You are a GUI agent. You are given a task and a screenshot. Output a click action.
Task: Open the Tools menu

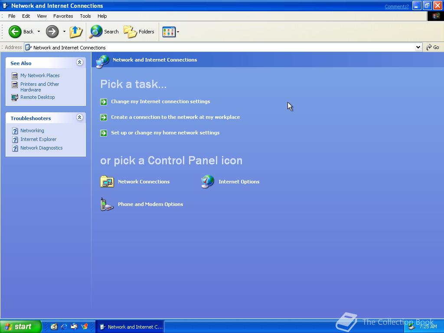[x=85, y=16]
